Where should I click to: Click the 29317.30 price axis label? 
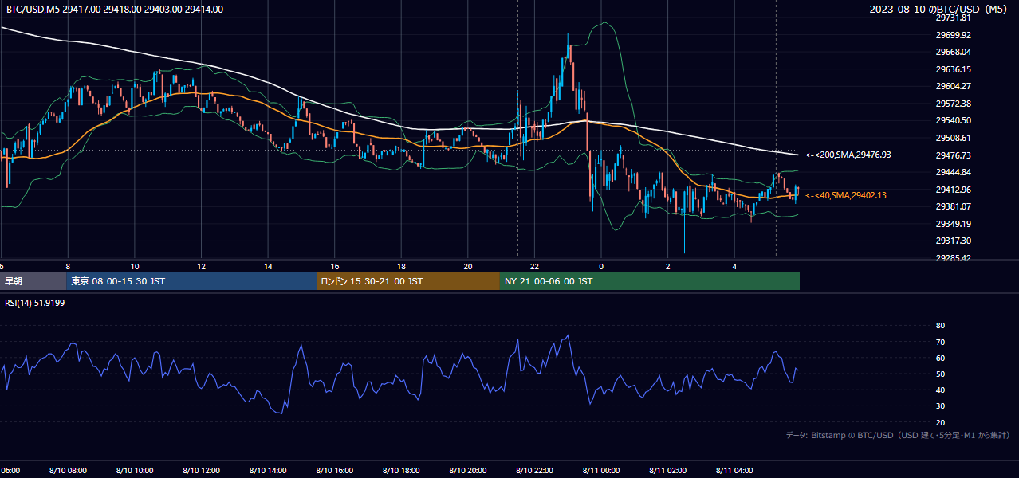coord(953,241)
